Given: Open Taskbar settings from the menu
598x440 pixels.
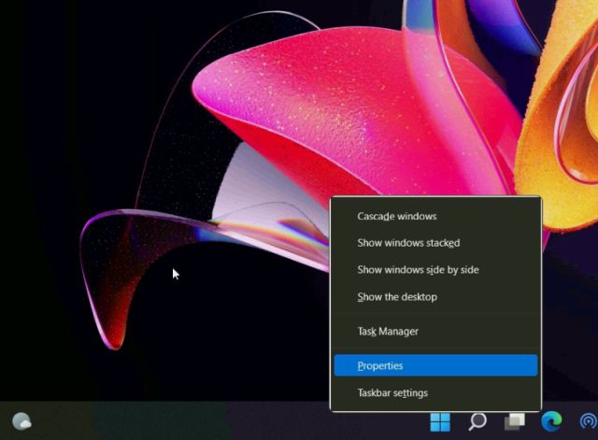Looking at the screenshot, I should [x=392, y=393].
